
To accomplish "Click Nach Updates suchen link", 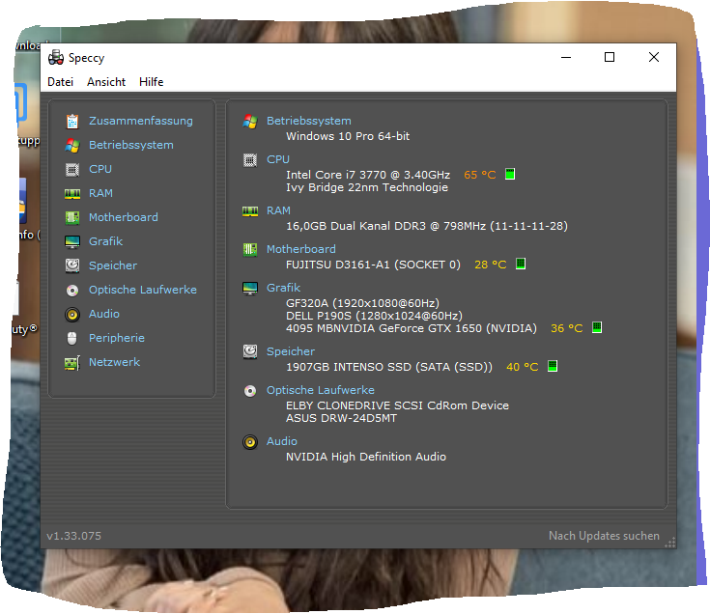I will click(604, 536).
